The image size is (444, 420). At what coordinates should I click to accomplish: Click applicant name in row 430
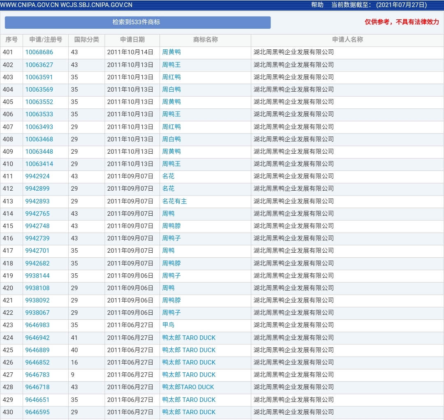point(294,412)
